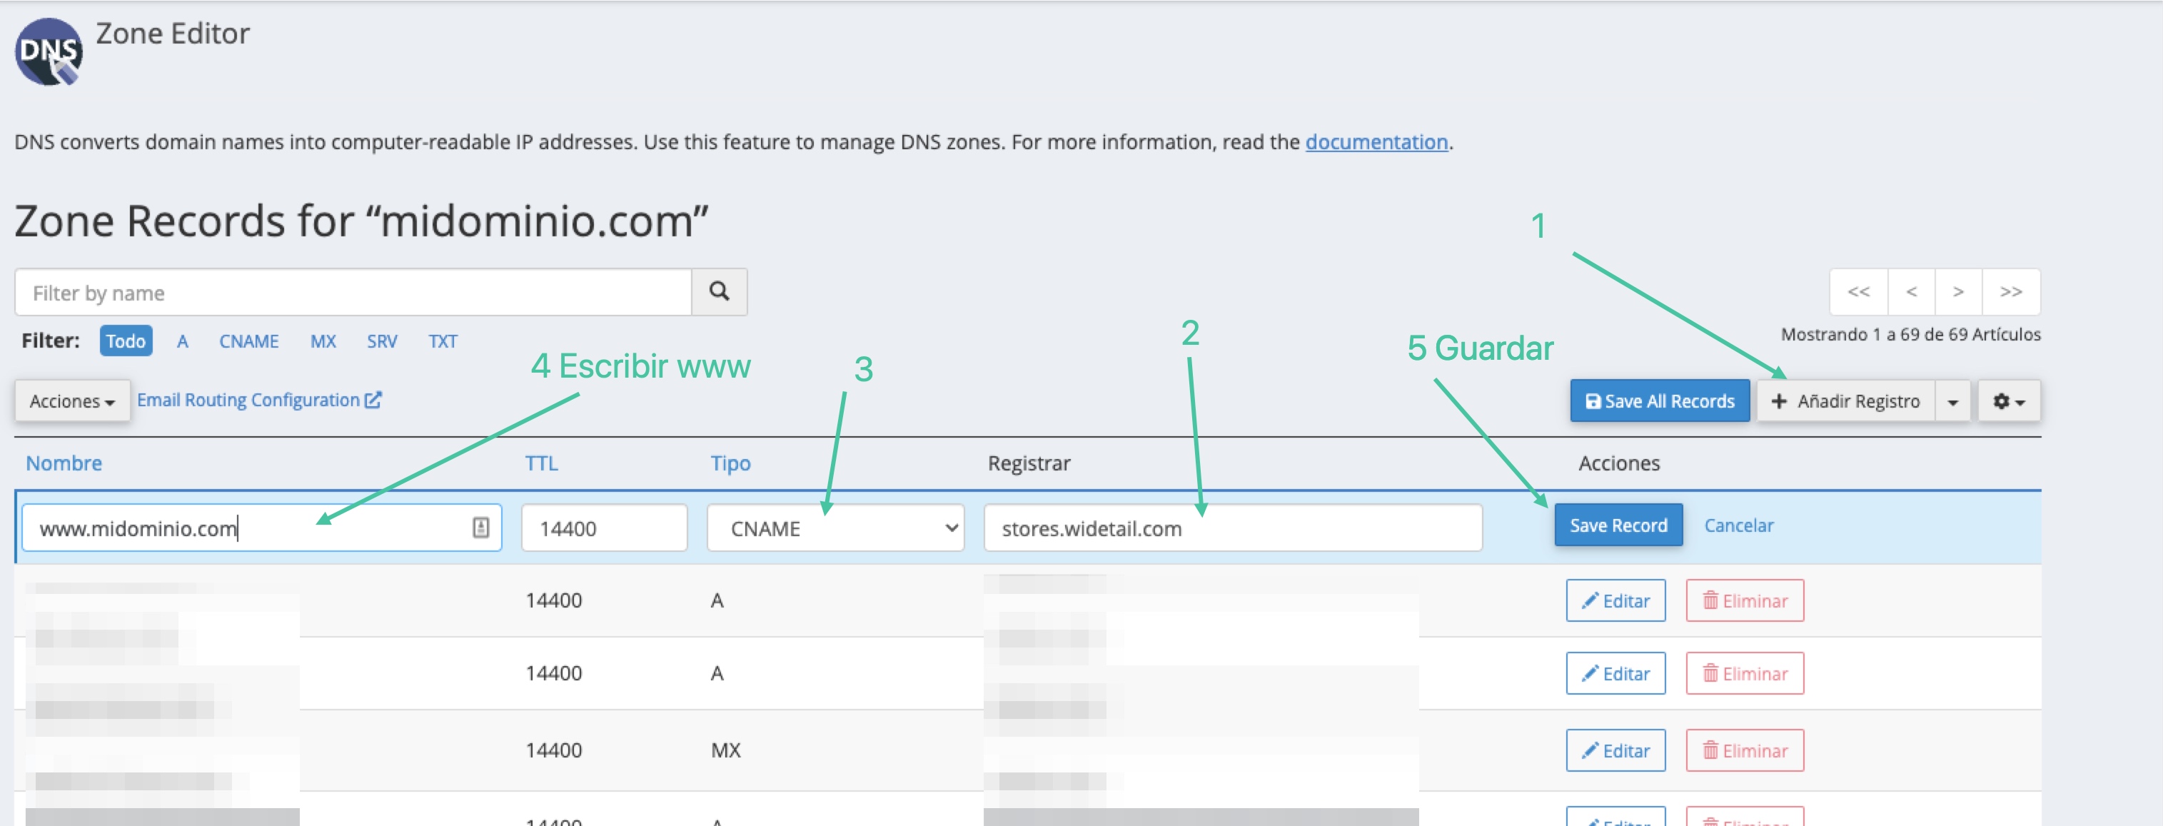Delete the first A record
2163x826 pixels.
pyautogui.click(x=1744, y=601)
